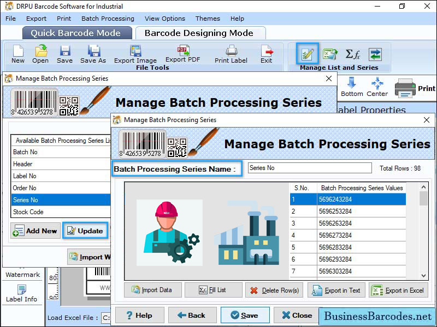437x327 pixels.
Task: Click the swap arrows icon in Manage List and Series
Action: [x=375, y=54]
